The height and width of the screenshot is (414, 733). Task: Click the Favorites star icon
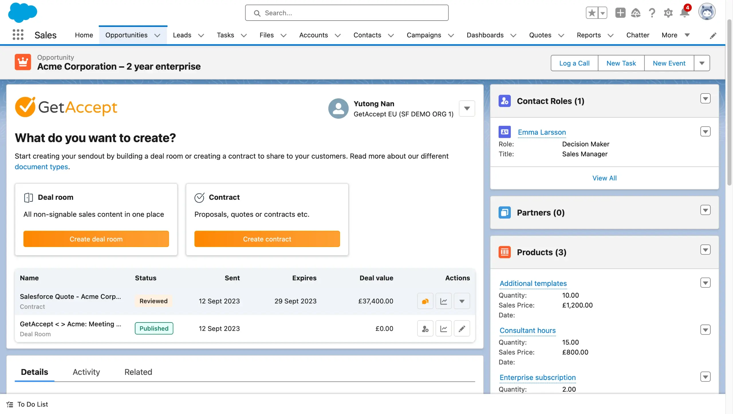point(592,13)
